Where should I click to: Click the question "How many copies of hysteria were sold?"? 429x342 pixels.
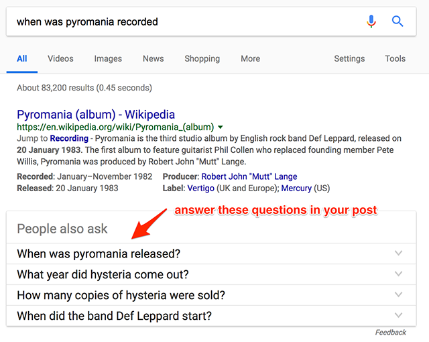click(121, 295)
